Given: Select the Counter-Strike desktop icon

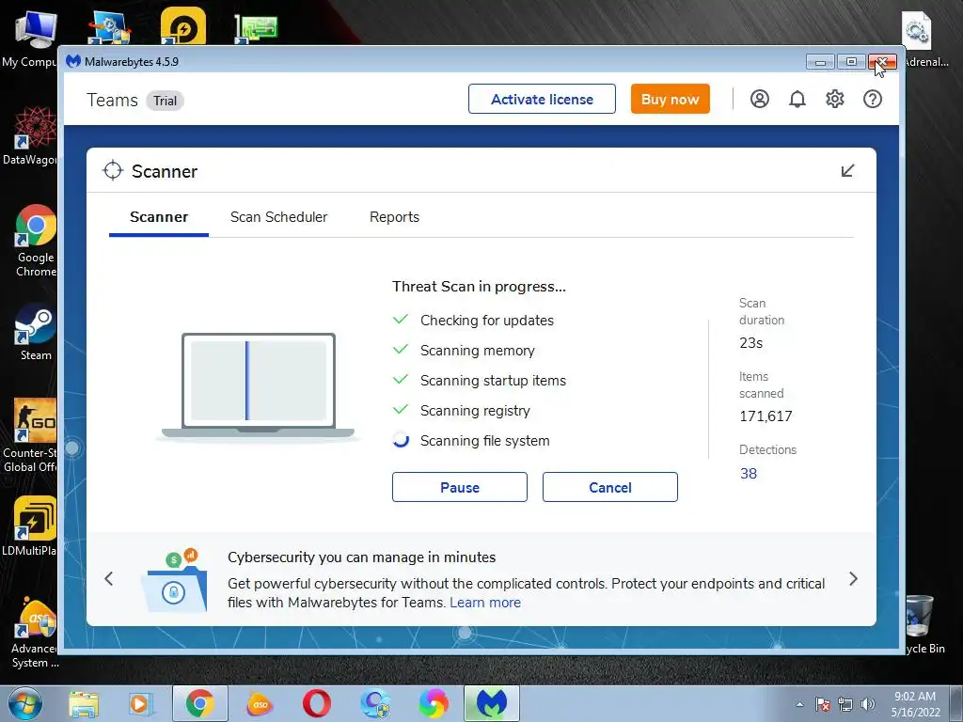Looking at the screenshot, I should point(31,435).
